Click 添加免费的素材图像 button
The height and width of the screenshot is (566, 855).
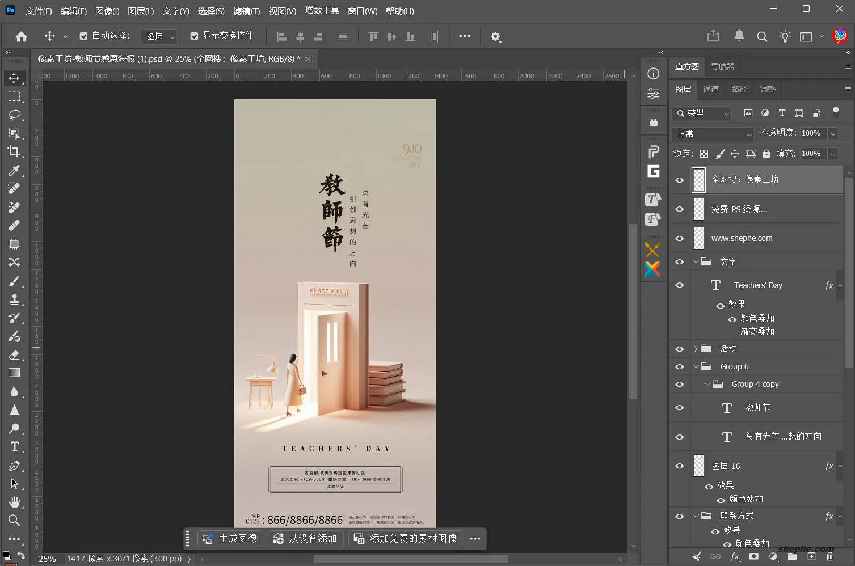(x=406, y=539)
